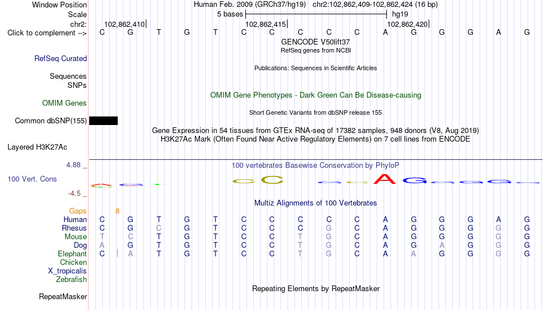Select the Elephant alignment row label
543x310 pixels.
[x=72, y=254]
